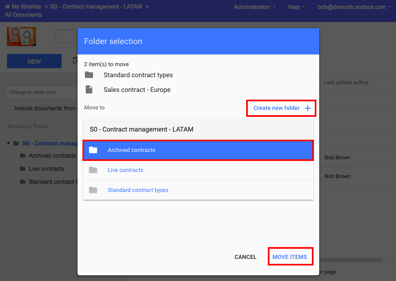Click the Live contracts folder icon in dialog
Viewport: 396px width, 281px height.
pyautogui.click(x=93, y=170)
